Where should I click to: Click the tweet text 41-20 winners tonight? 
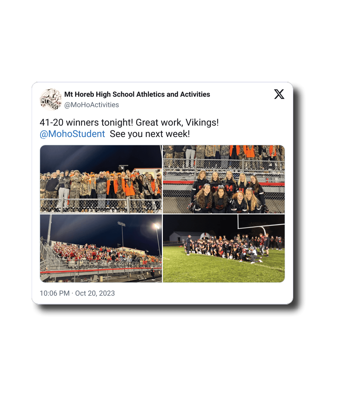click(86, 122)
